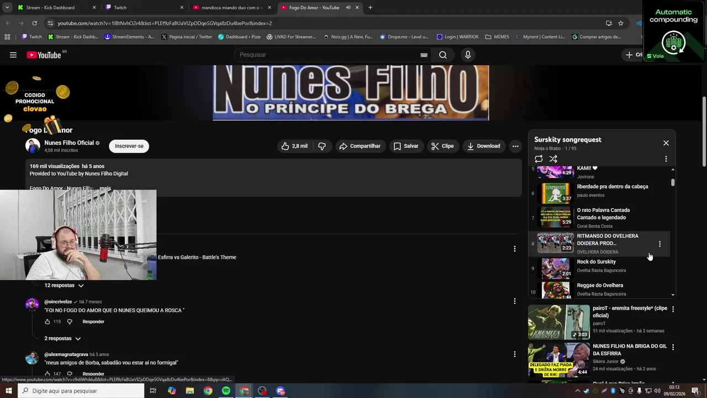The height and width of the screenshot is (398, 707).
Task: Mute the Fogo Do Amor tab audio icon
Action: (348, 8)
